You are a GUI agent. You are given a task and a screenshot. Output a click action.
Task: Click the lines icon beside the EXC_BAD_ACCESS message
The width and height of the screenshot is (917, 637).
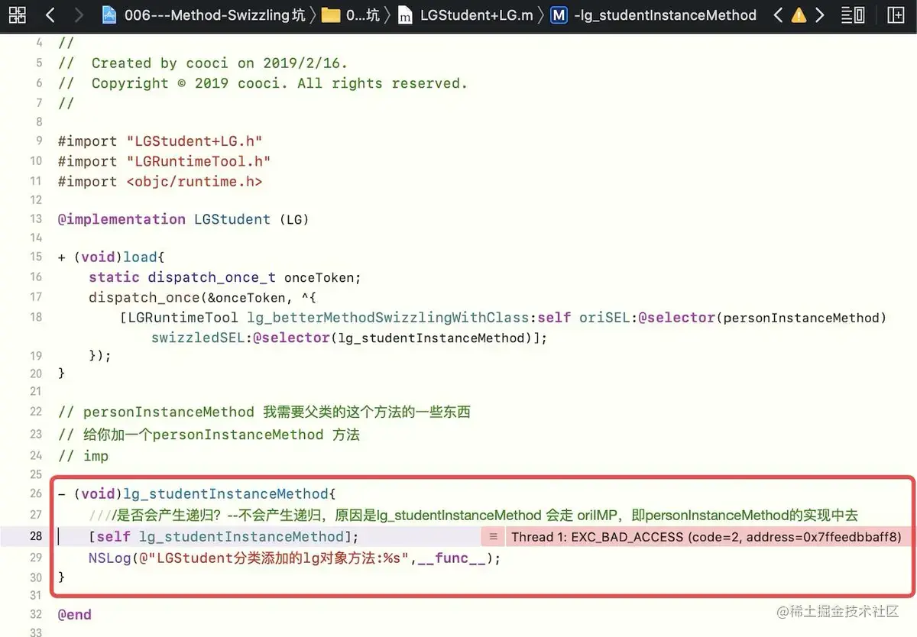[493, 537]
